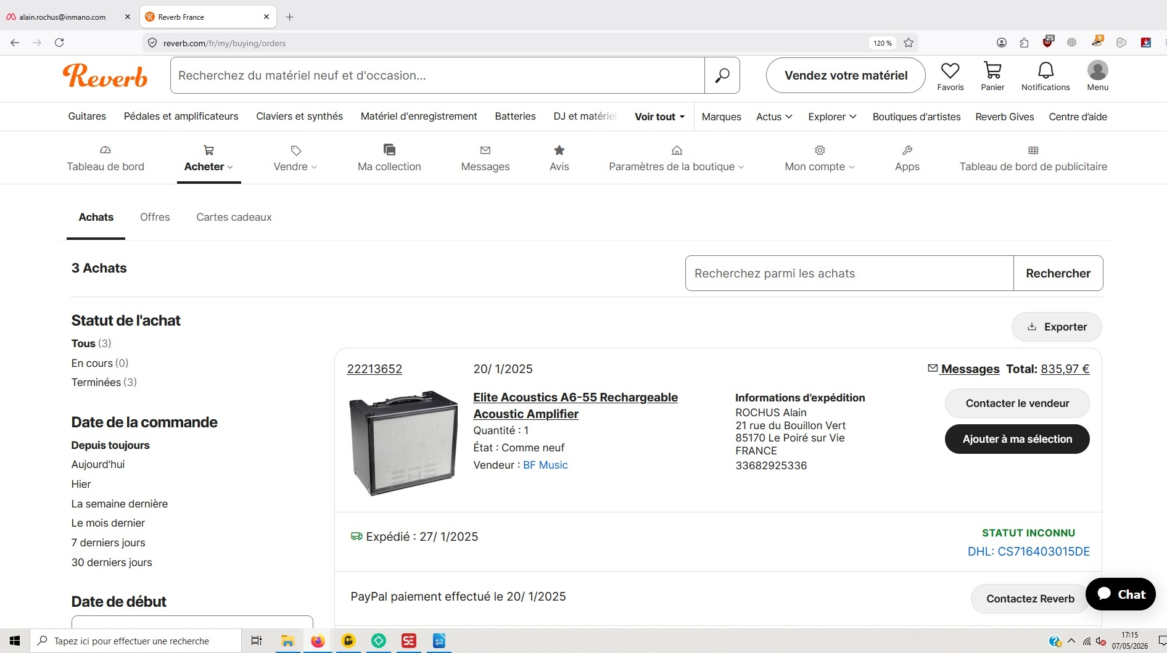Bookmark page with star icon
Image resolution: width=1167 pixels, height=653 pixels.
click(x=908, y=43)
